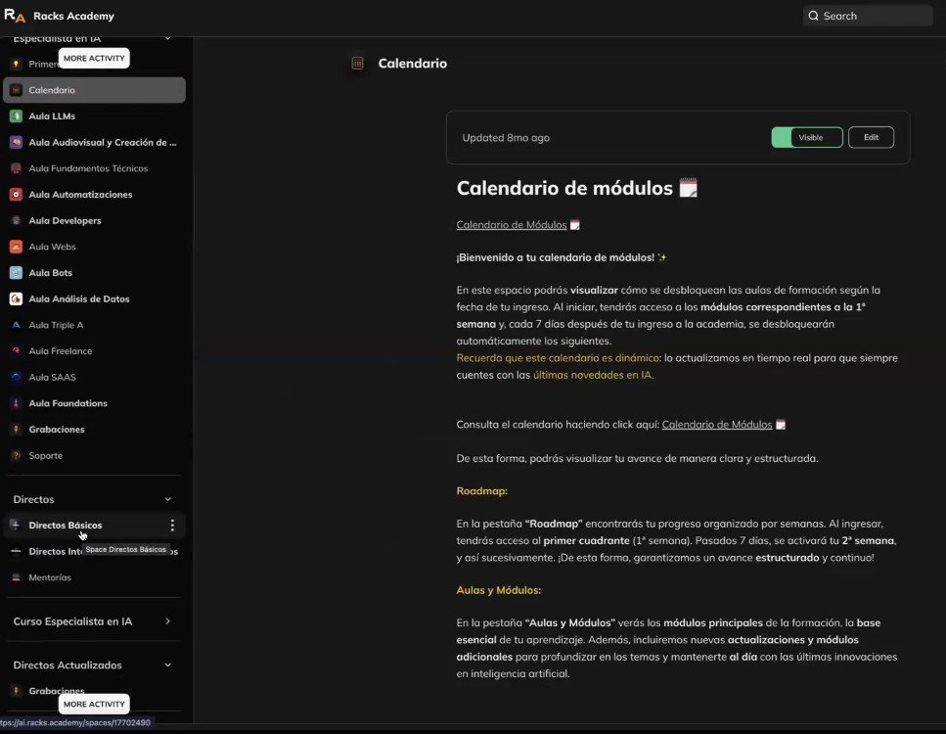Collapse the Especialista en IA section chevron
The height and width of the screenshot is (734, 946).
coord(167,38)
